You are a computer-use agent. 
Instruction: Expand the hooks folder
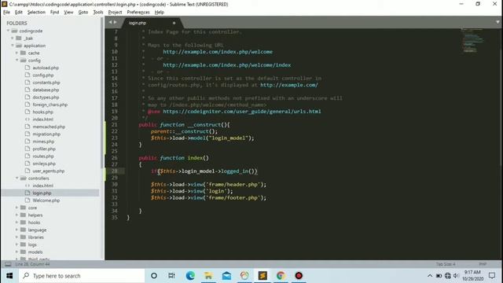pos(17,222)
